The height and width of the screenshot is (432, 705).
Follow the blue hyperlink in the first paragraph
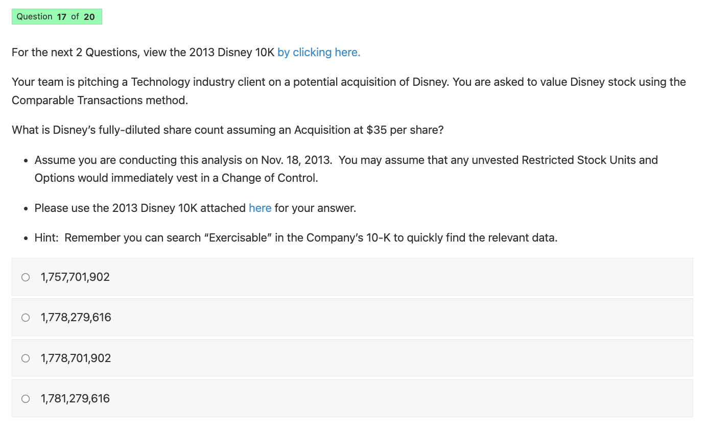318,52
